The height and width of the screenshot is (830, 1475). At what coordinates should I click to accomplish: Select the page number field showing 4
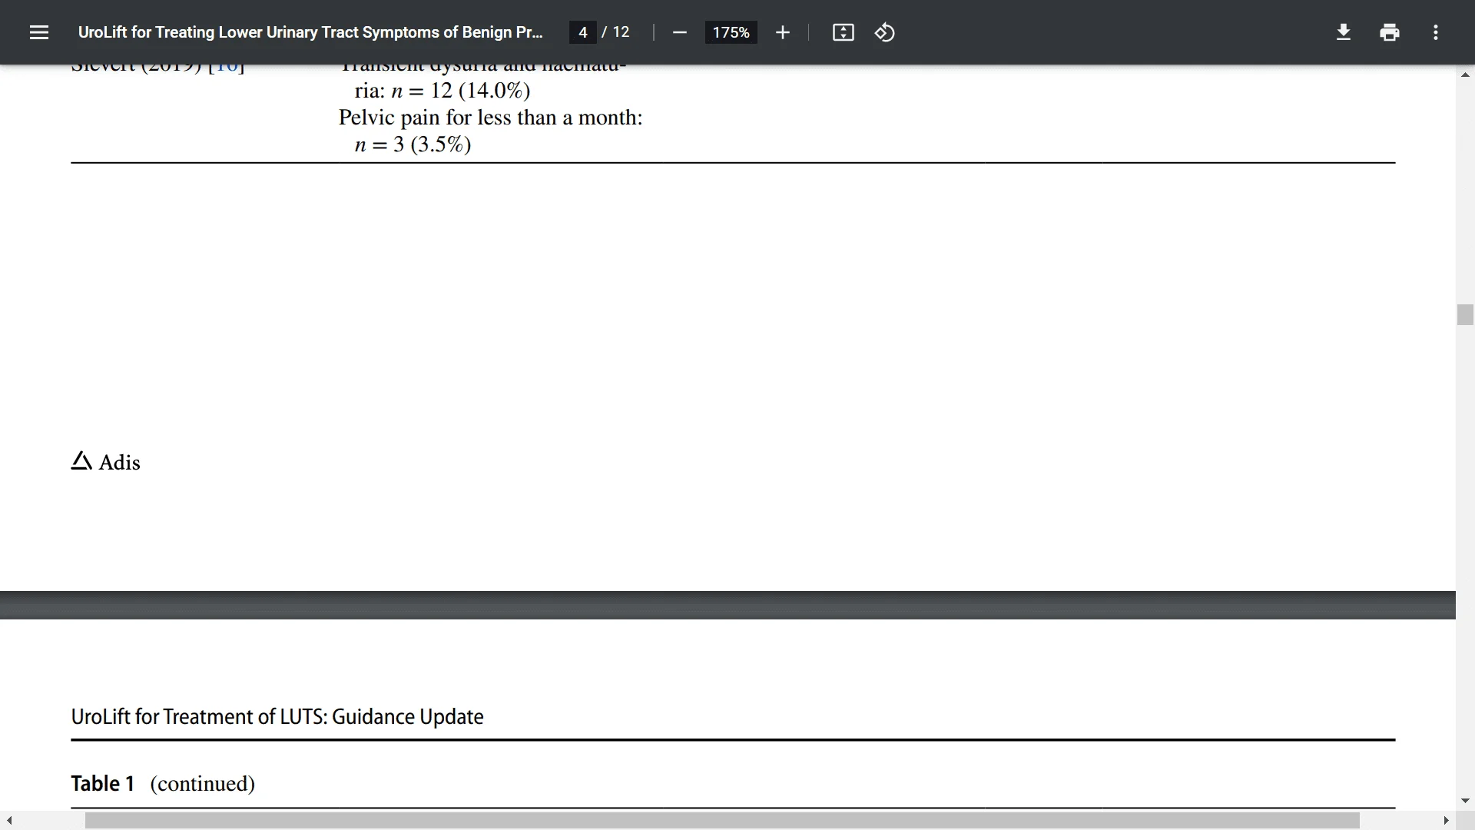point(582,32)
